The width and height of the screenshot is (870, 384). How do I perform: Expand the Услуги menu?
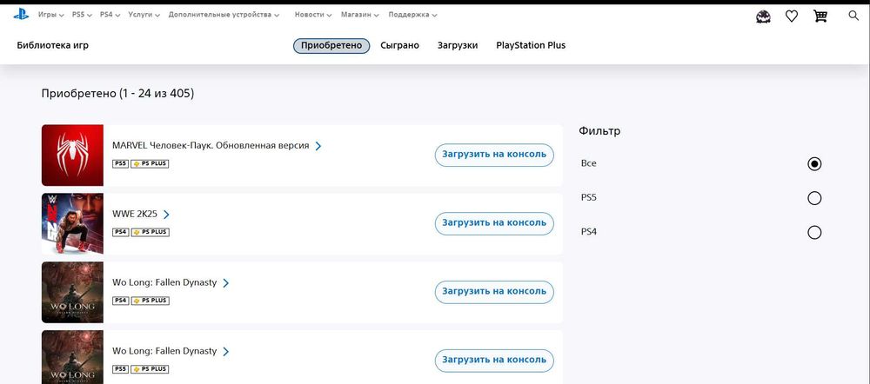pyautogui.click(x=144, y=15)
